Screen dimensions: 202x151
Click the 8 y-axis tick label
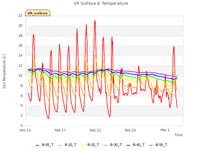[x=21, y=86]
